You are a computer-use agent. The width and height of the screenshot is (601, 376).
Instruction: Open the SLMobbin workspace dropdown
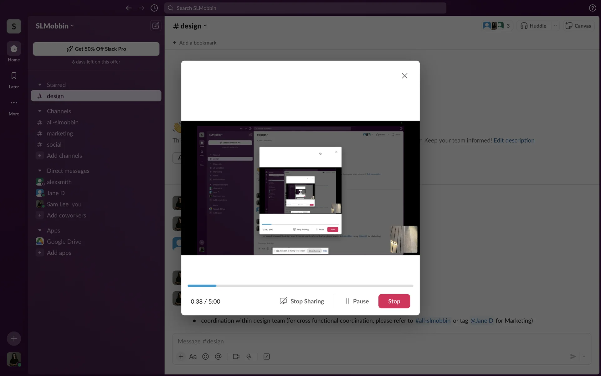[55, 26]
